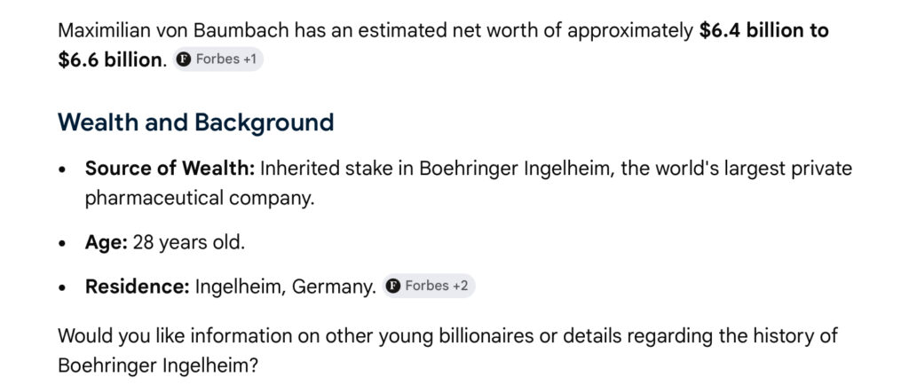Open the Forbes +1 citation chip
Screen dimensions: 909x385
tap(218, 59)
